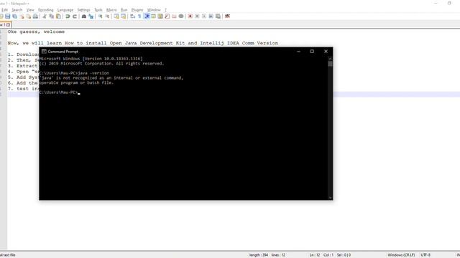
Task: Enable synchronized horizontal scrolling
Action: [124, 16]
